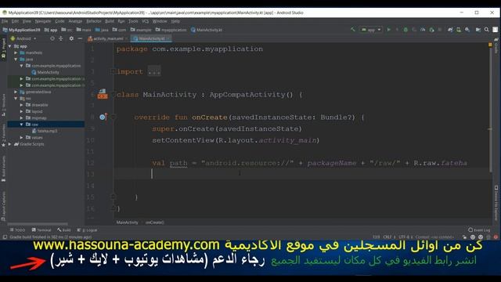Viewport: 501px width, 282px height.
Task: Open the Gradle side tab on right edge
Action: [496, 45]
